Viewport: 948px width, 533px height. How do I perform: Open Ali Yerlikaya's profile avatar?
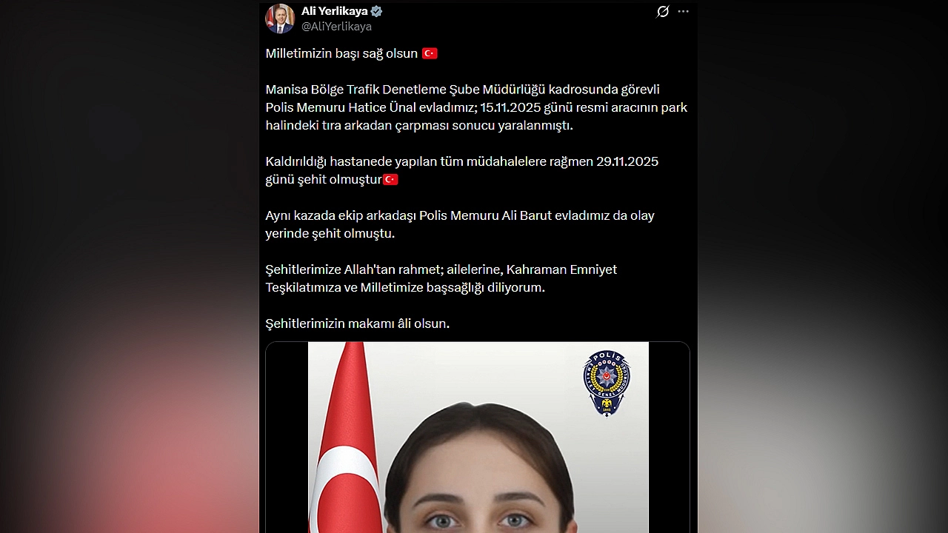point(280,19)
